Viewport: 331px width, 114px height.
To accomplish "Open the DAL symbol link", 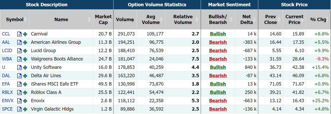I will tap(6, 76).
